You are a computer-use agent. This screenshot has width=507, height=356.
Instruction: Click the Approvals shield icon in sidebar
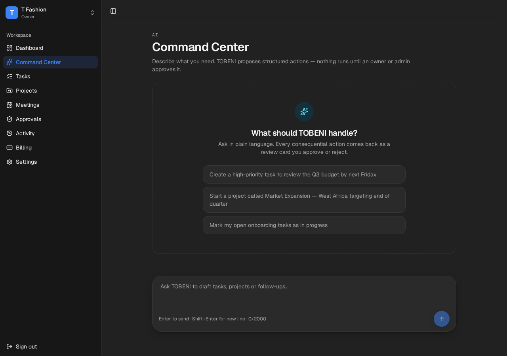pos(10,119)
